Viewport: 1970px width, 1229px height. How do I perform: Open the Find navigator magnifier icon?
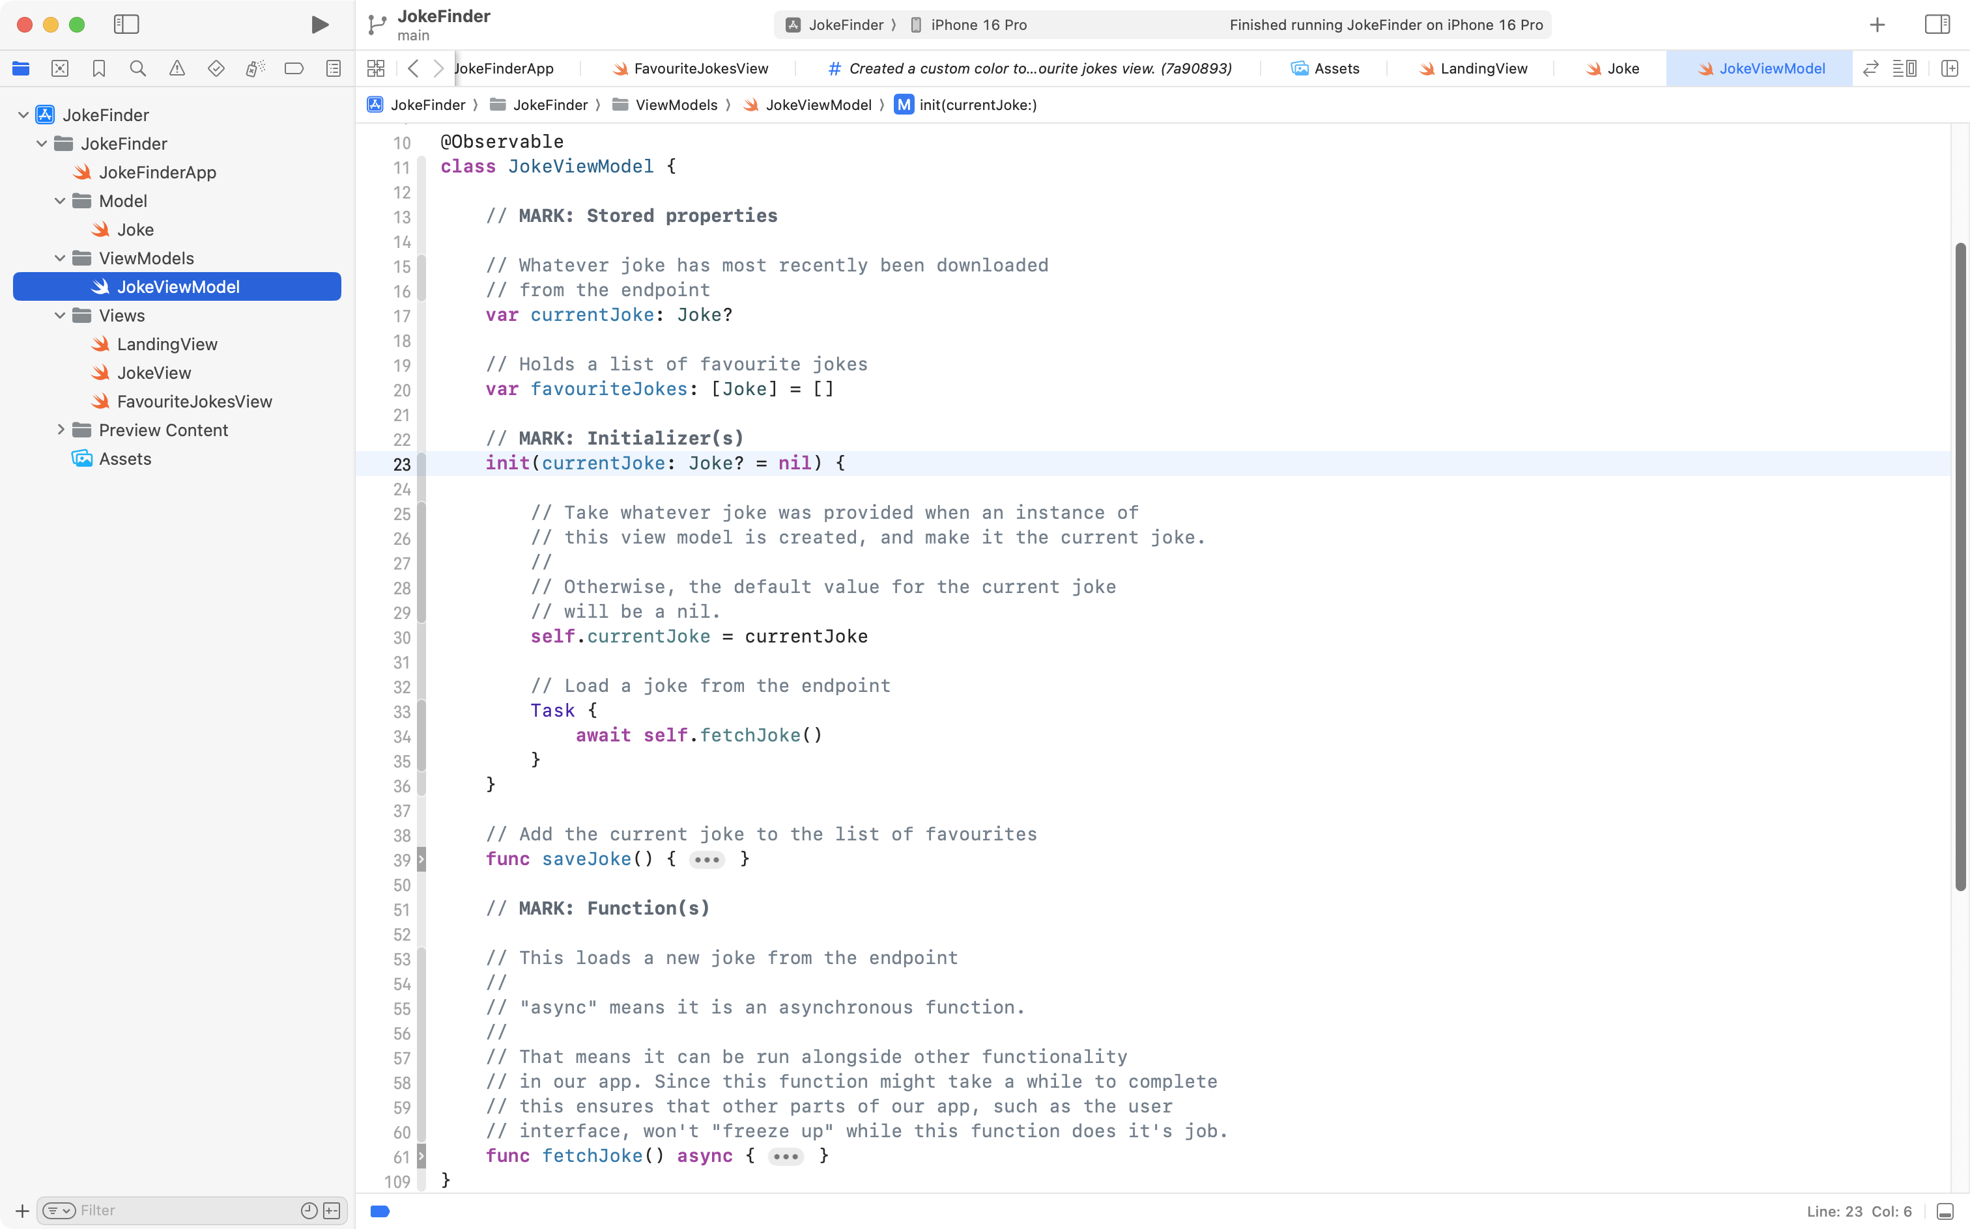137,69
